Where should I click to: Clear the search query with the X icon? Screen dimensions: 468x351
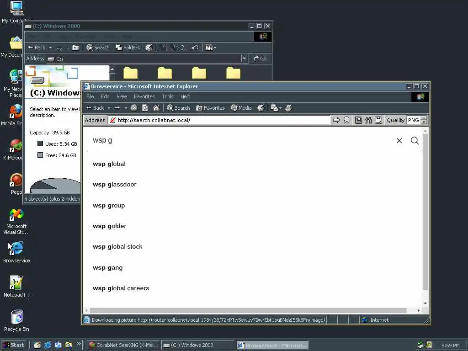[399, 141]
